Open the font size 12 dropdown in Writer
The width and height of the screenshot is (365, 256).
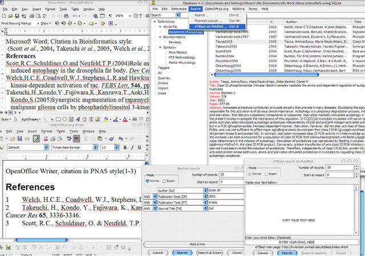116,147
